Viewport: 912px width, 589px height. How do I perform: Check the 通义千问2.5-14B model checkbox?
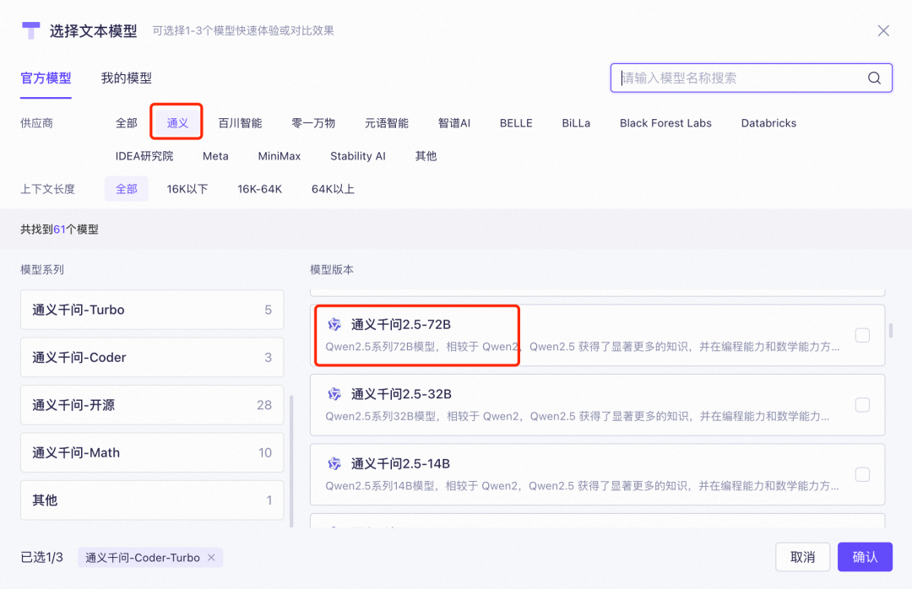click(x=862, y=474)
